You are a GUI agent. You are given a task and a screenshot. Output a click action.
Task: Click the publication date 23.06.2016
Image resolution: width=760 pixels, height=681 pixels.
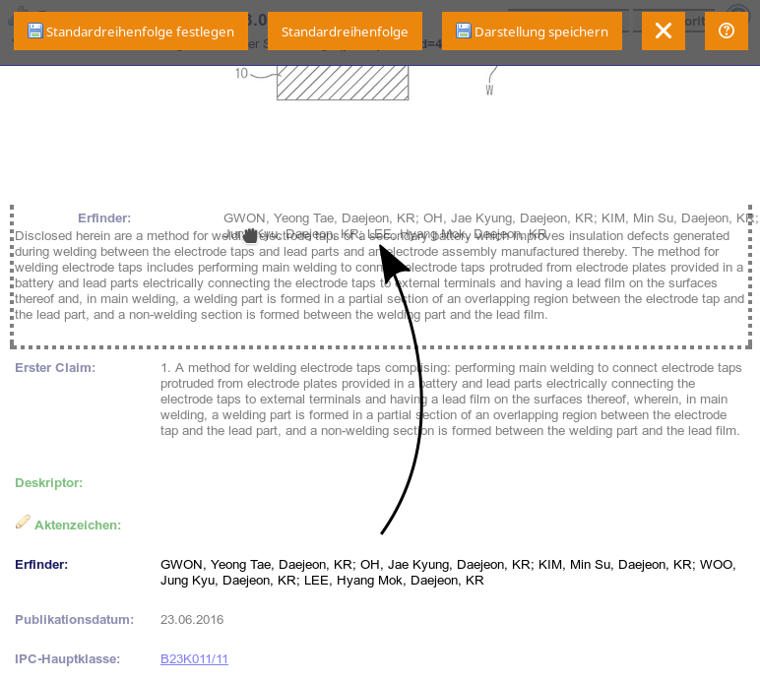[x=192, y=620]
